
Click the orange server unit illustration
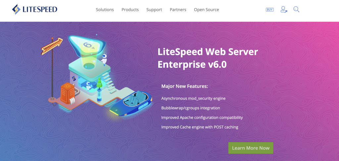click(x=68, y=93)
